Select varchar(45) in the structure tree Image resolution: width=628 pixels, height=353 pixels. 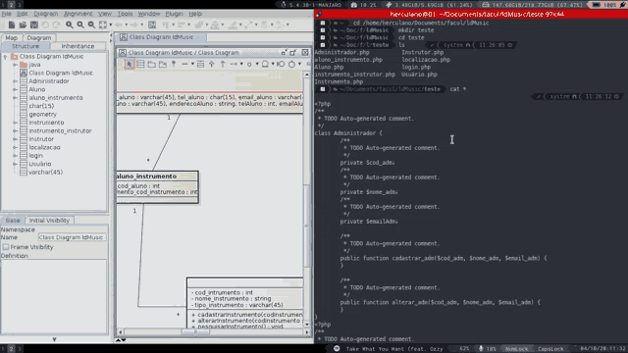pos(46,173)
